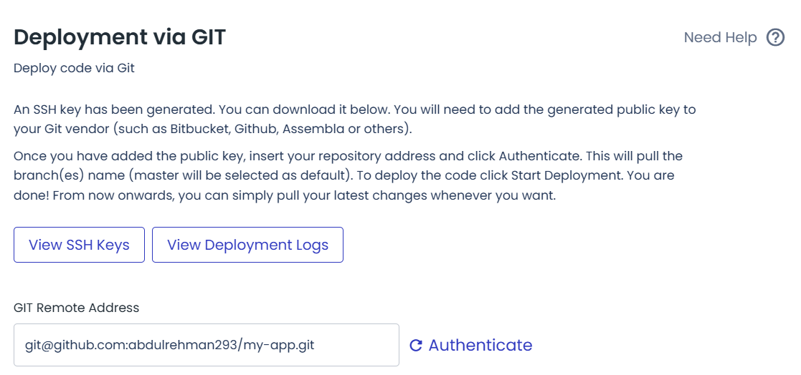Focus the GIT Remote Address input field
The width and height of the screenshot is (801, 375).
coord(207,345)
